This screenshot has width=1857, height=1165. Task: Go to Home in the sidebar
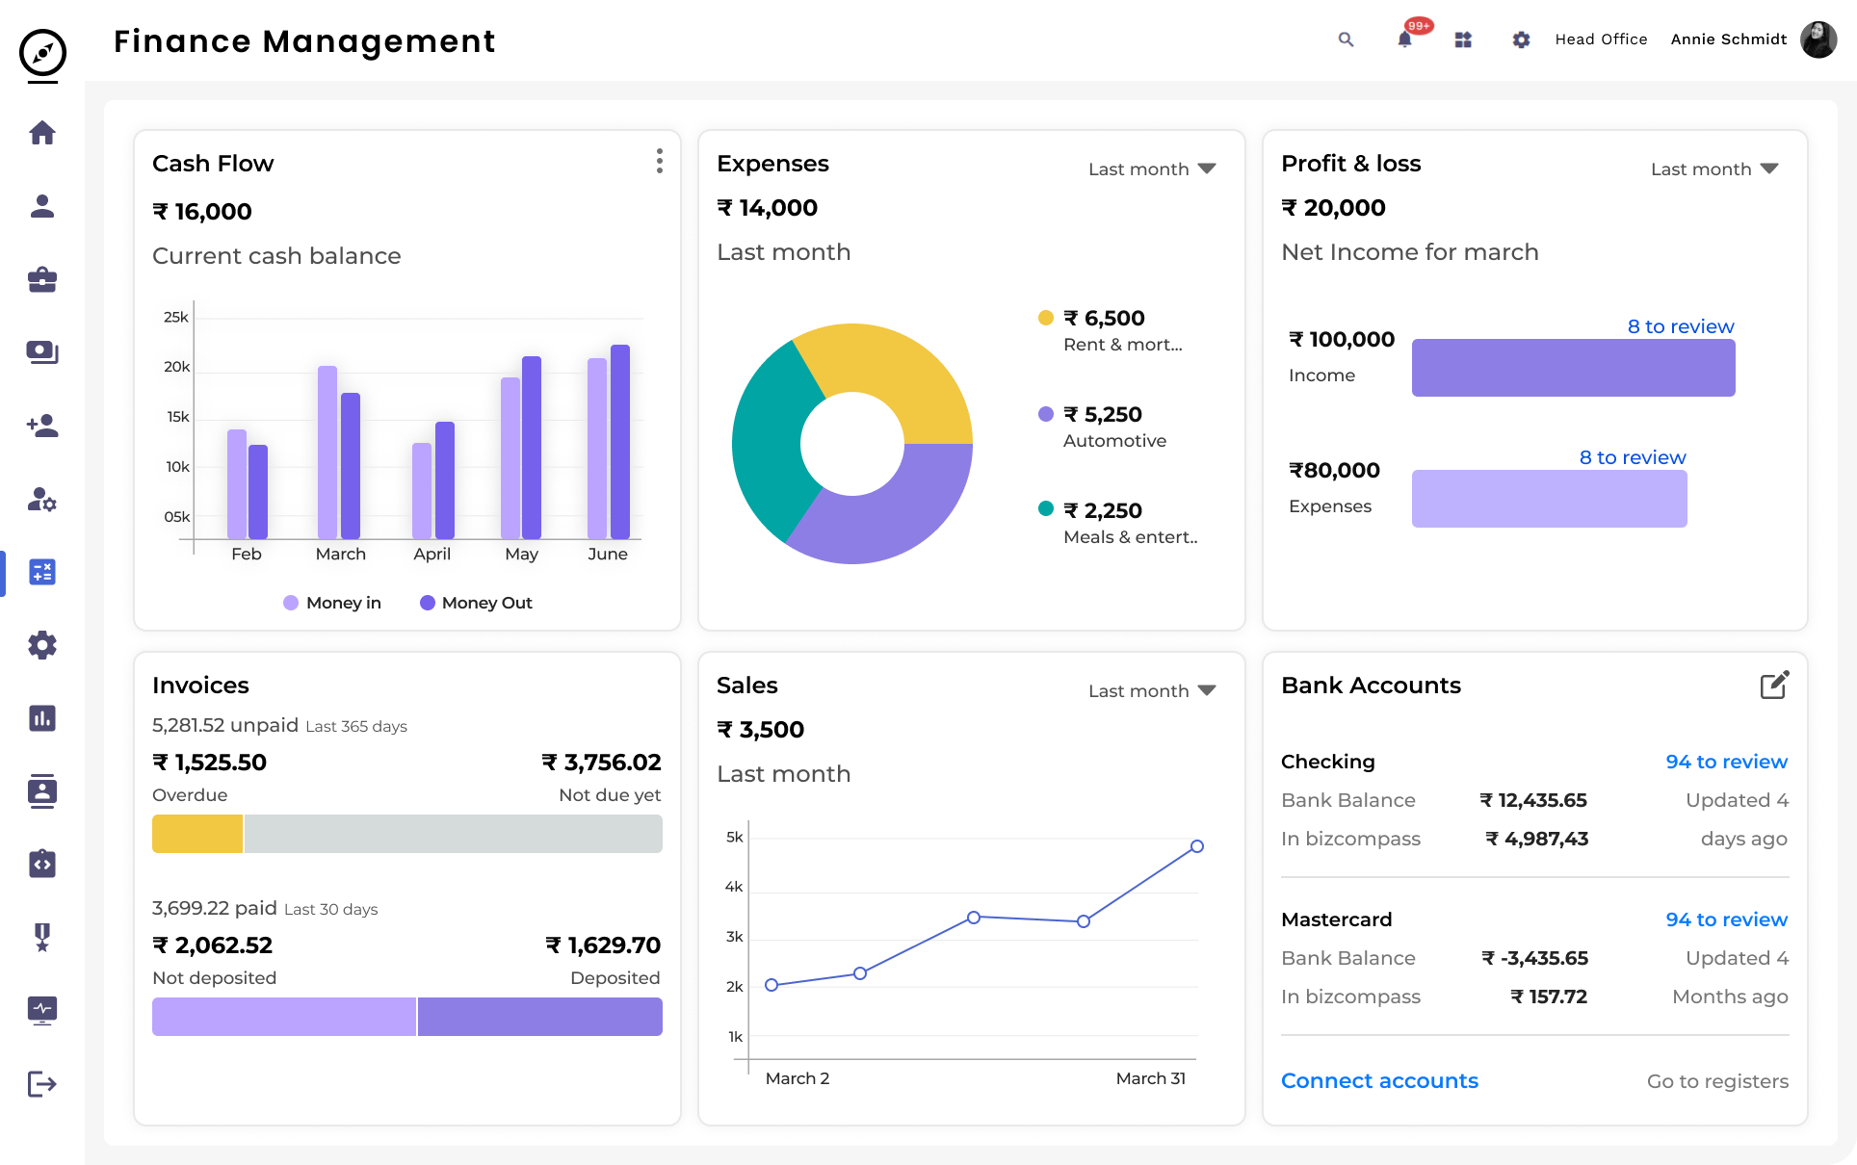(42, 132)
